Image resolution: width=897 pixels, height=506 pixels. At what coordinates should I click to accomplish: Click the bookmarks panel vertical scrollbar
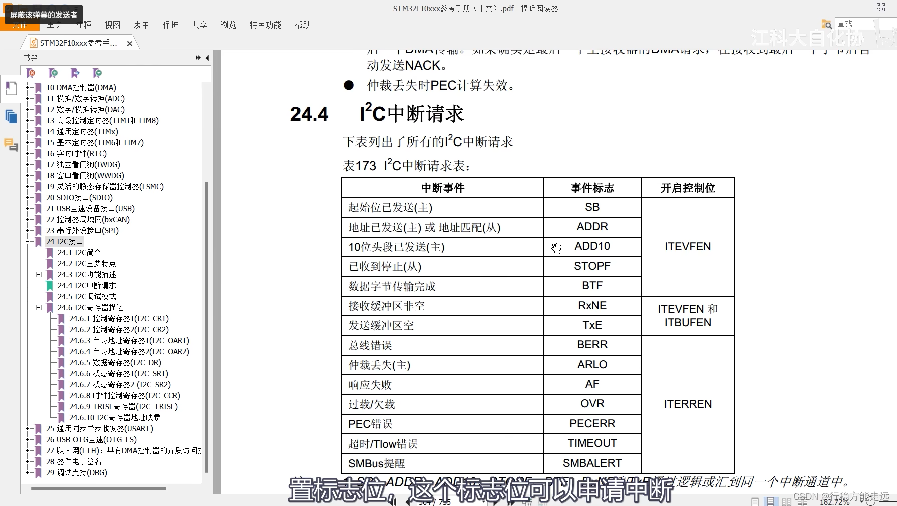[207, 327]
